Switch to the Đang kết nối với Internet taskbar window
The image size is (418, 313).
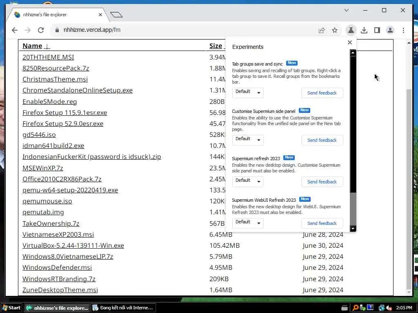[x=123, y=308]
